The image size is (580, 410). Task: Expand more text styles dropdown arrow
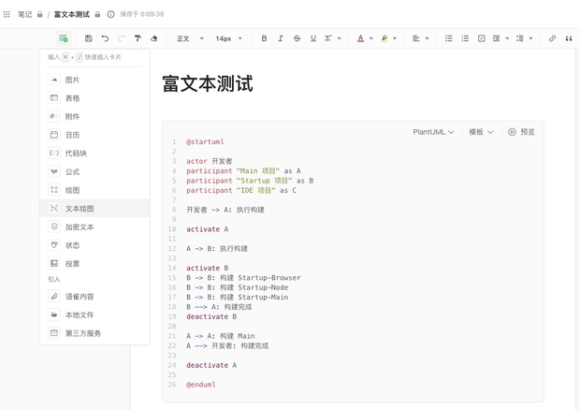340,38
